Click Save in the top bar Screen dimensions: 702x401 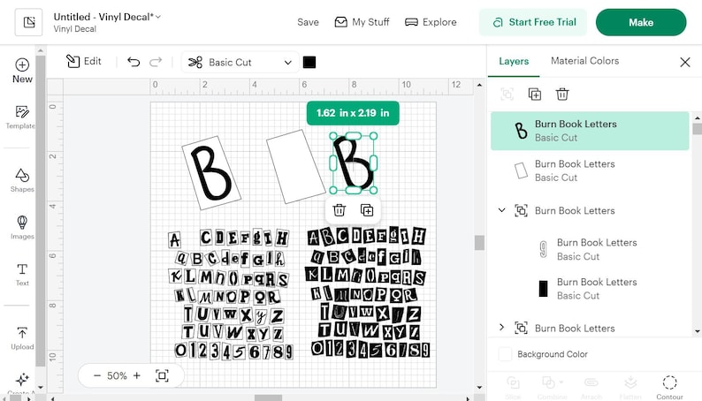click(x=308, y=22)
